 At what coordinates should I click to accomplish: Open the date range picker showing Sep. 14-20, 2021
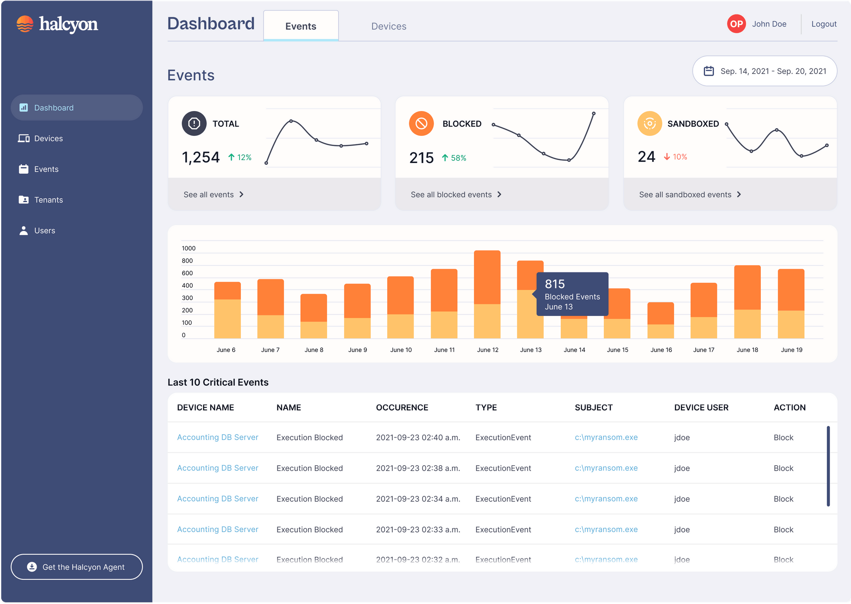click(x=765, y=71)
